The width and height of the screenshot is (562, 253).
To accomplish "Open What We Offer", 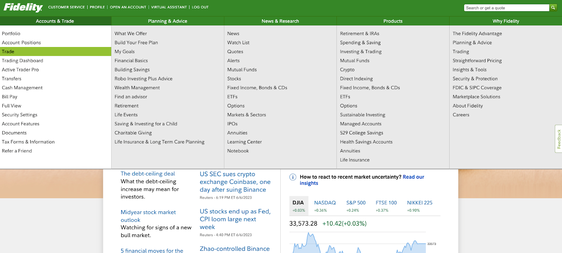I will 131,34.
